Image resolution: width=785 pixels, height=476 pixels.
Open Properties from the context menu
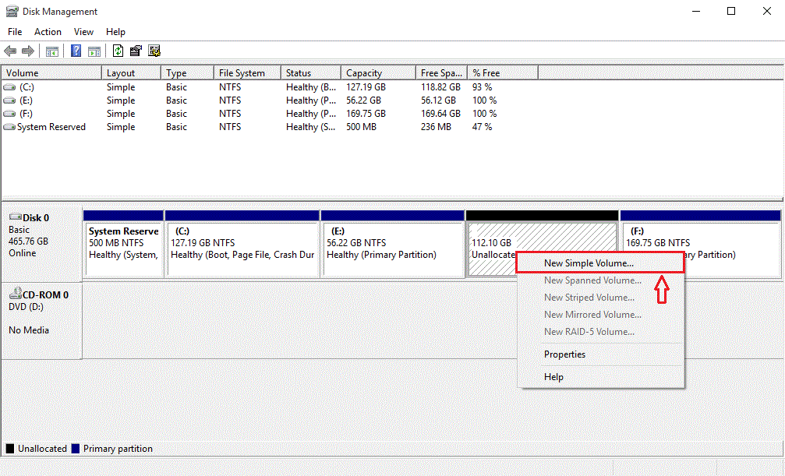click(x=564, y=354)
